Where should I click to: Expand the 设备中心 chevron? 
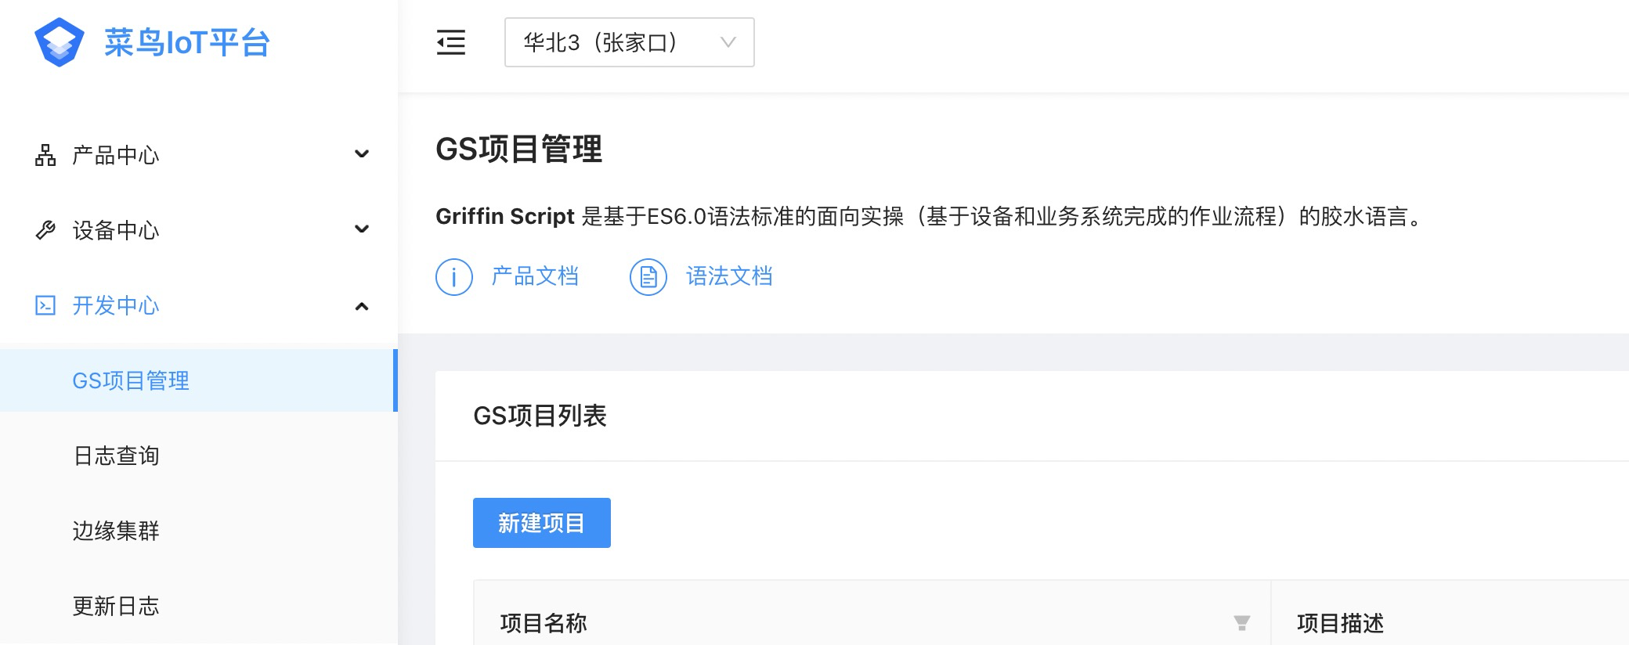[362, 229]
